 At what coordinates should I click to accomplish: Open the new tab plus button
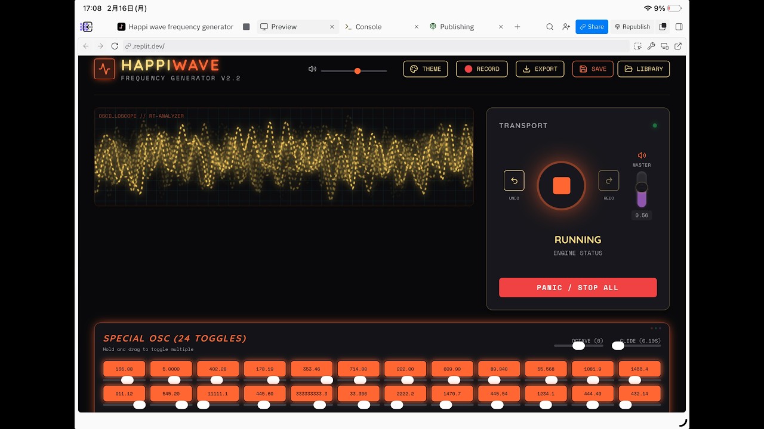517,27
